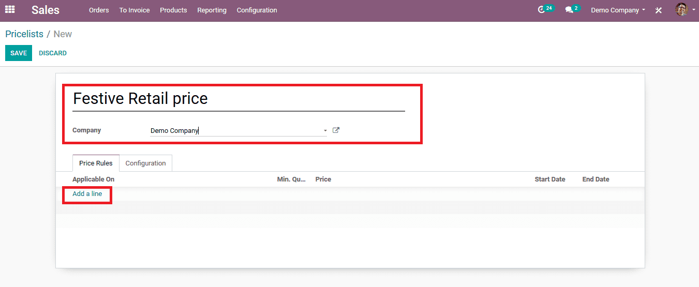
Task: Sort by Applicable On column header
Action: coord(94,179)
